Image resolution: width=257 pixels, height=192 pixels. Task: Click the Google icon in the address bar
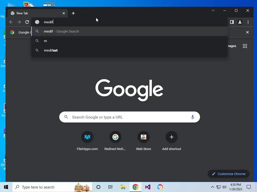[x=37, y=22]
